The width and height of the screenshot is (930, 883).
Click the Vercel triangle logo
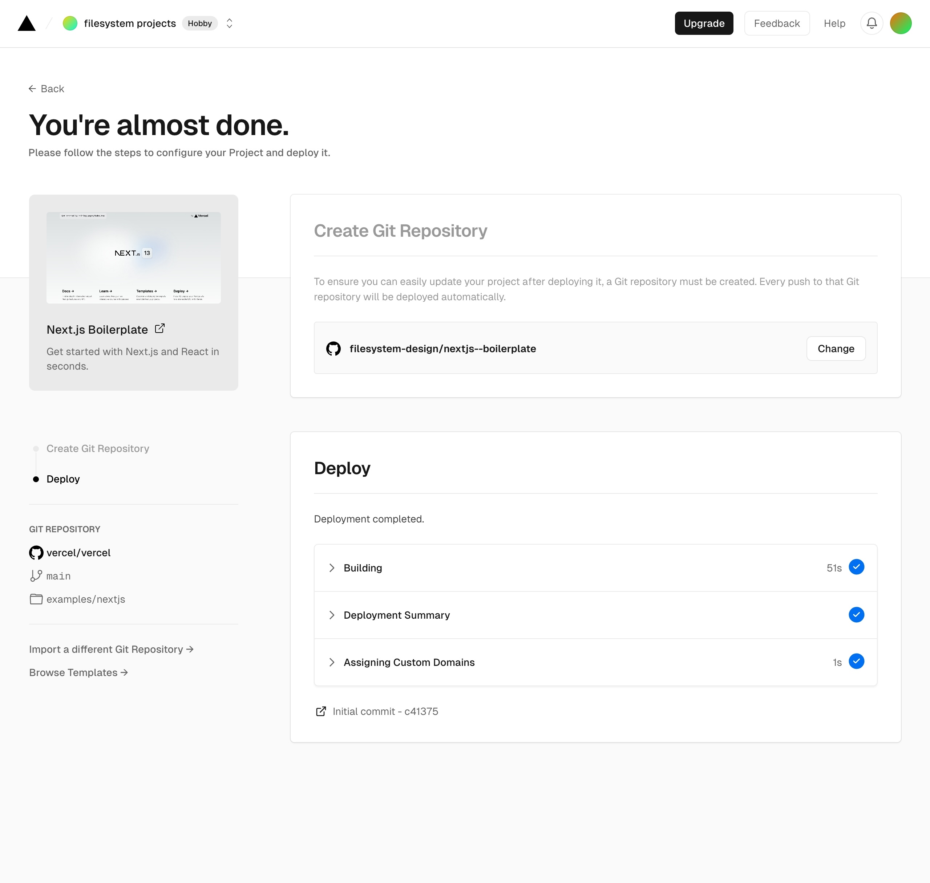27,24
